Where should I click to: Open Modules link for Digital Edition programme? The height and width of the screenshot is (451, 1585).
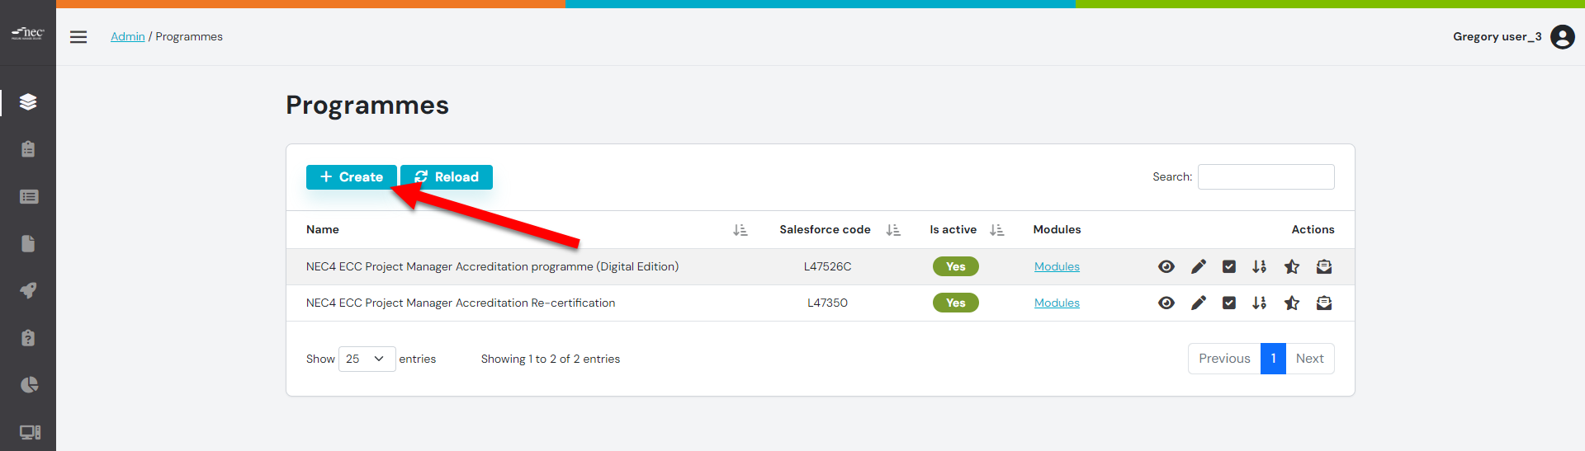(1057, 266)
